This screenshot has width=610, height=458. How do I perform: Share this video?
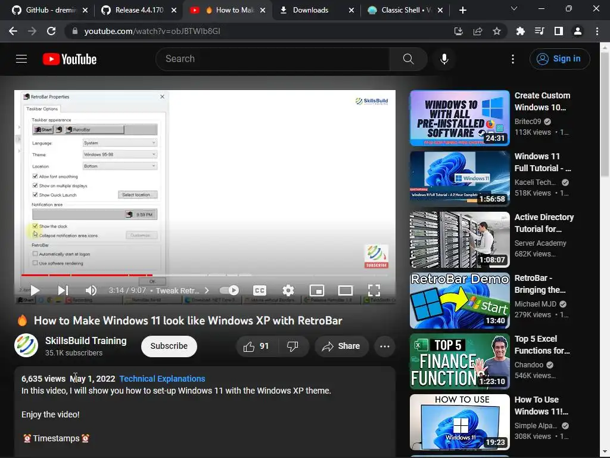click(x=341, y=346)
